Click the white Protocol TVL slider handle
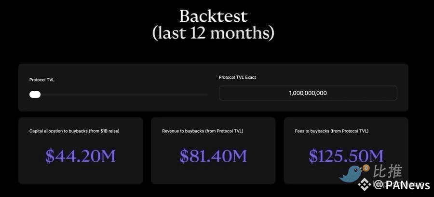Screen dimensions: 434x197 [35, 94]
